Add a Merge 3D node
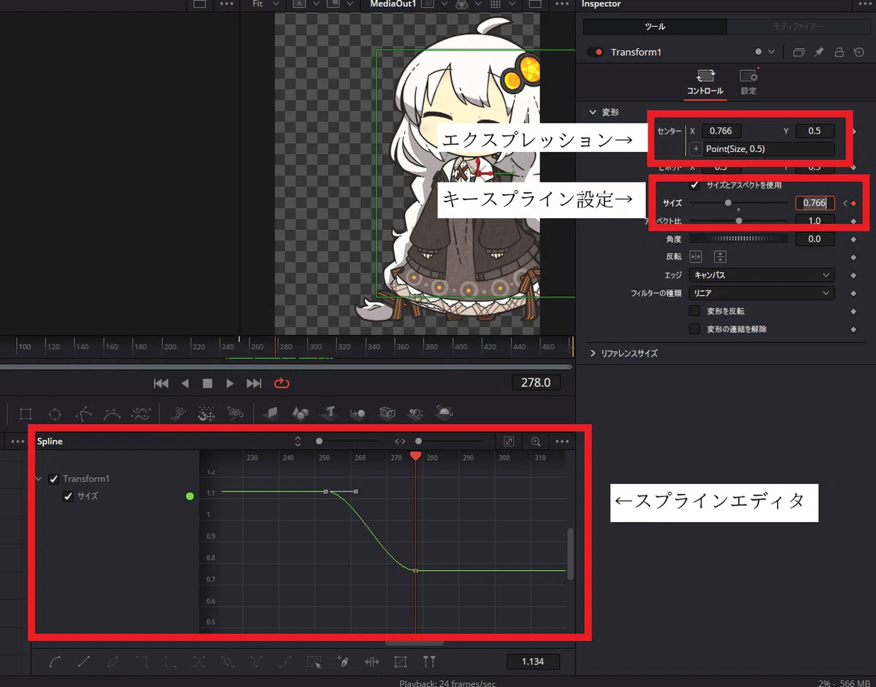876x687 pixels. click(x=358, y=414)
